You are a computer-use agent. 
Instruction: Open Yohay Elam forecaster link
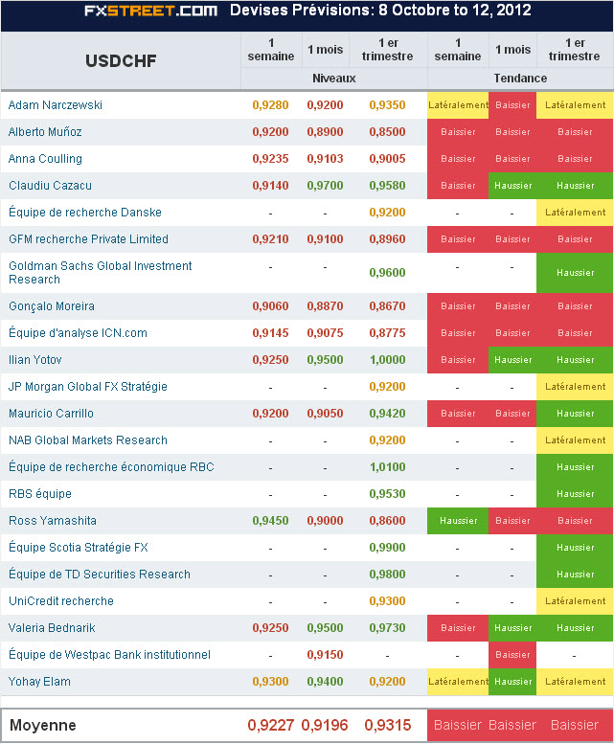[x=39, y=682]
